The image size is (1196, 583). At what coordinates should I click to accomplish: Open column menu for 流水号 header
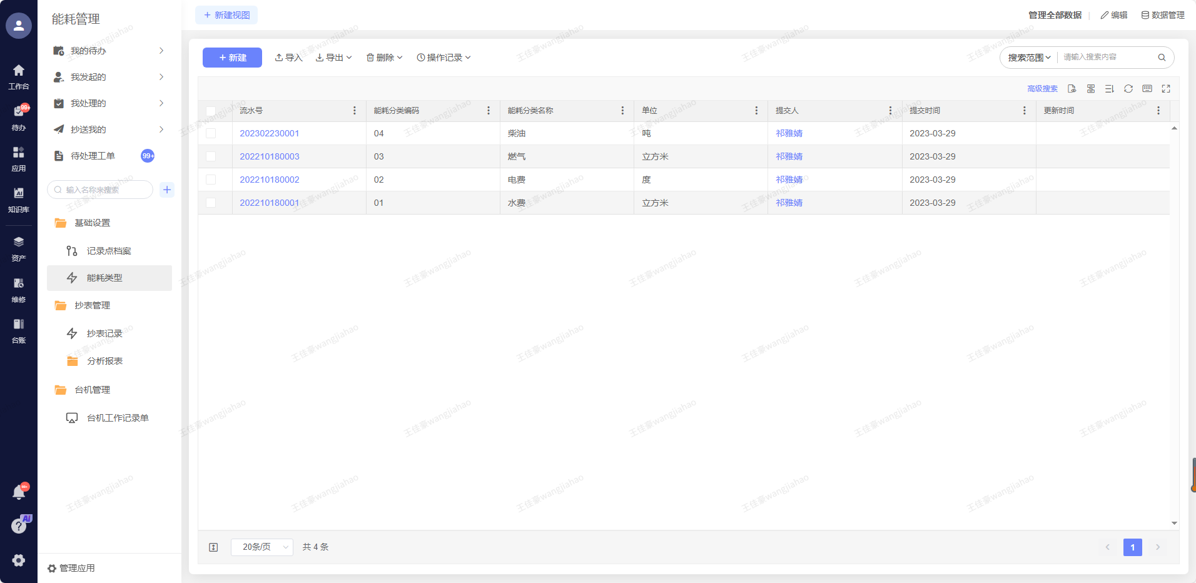(355, 111)
